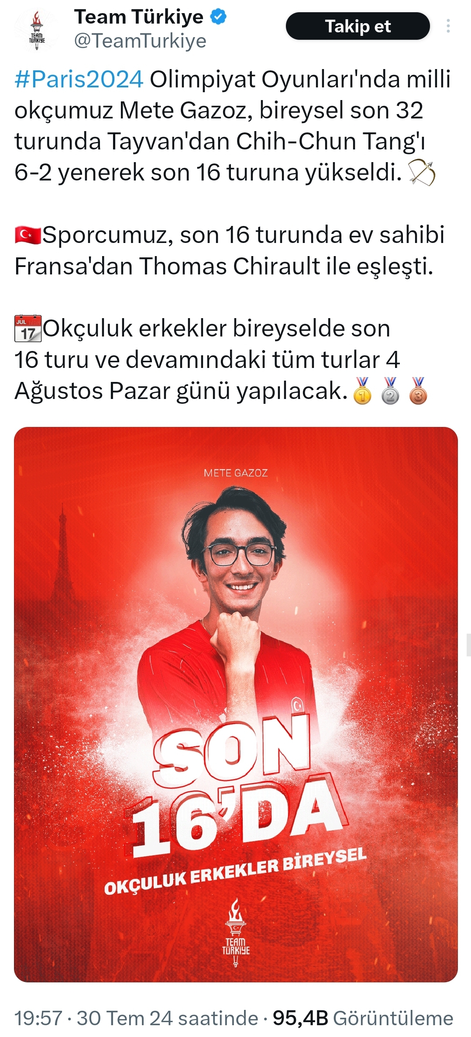Tap the gold medal emoji
Screen dimensions: 471x1037
[362, 391]
